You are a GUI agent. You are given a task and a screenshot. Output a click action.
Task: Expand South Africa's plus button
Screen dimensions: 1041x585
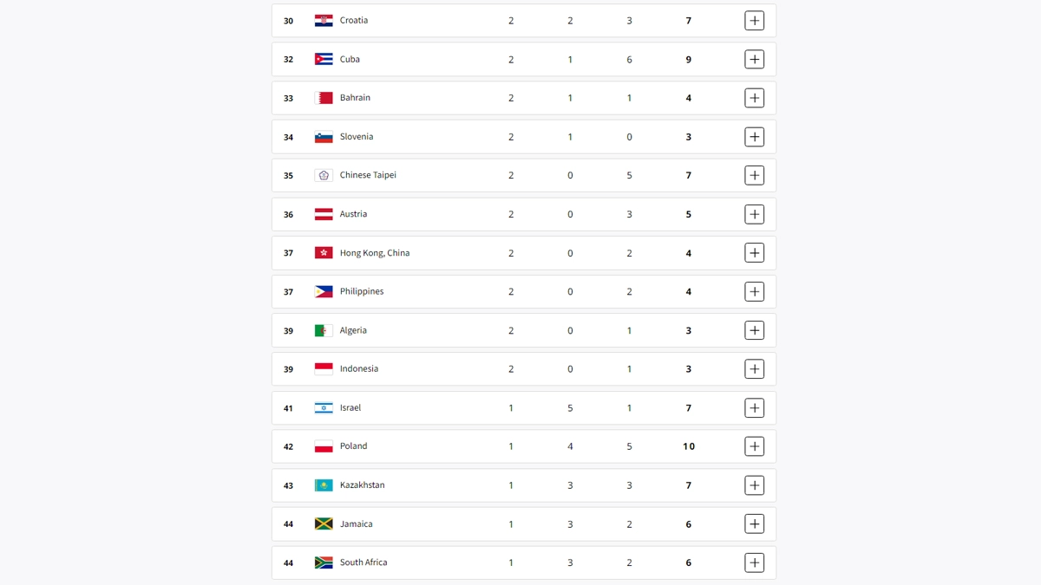pos(754,562)
